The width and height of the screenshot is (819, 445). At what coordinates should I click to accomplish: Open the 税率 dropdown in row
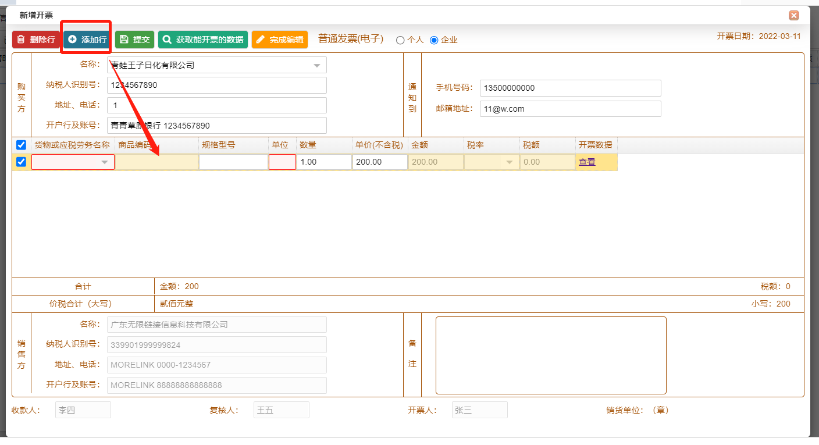pos(510,162)
